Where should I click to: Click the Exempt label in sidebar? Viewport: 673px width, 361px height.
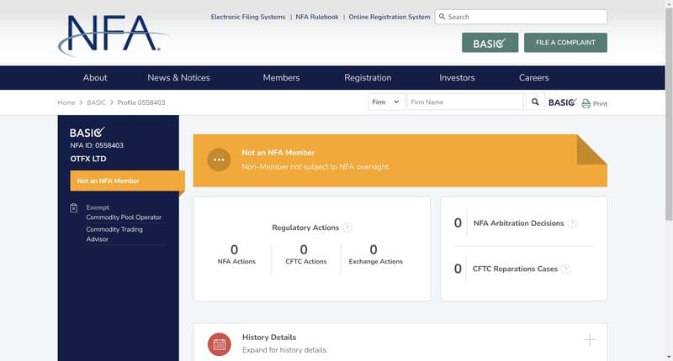[98, 207]
